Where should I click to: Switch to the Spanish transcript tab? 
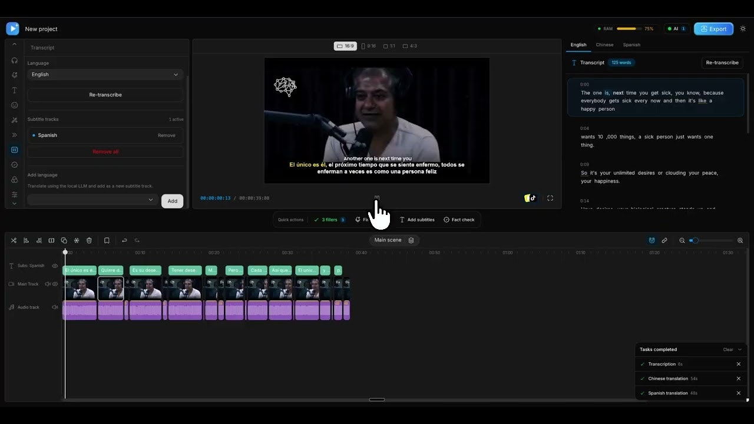click(631, 45)
